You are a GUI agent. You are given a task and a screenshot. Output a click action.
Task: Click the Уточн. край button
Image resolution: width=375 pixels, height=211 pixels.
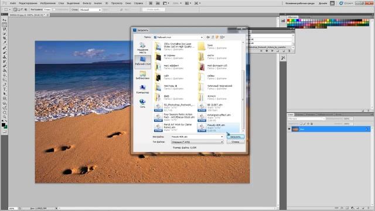154,9
